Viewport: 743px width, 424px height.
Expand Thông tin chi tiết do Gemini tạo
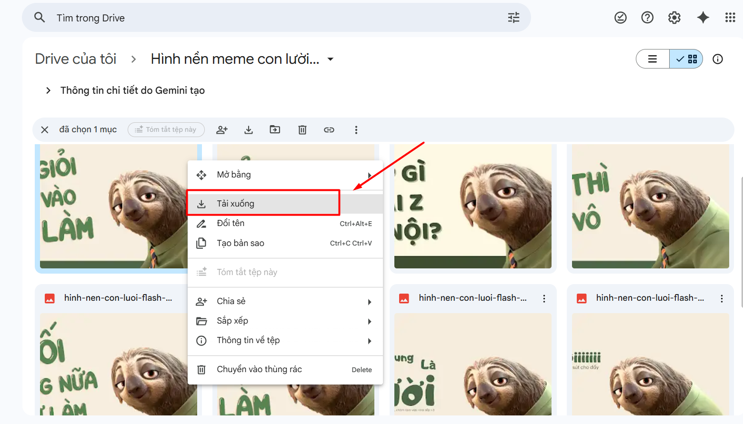[x=48, y=90]
